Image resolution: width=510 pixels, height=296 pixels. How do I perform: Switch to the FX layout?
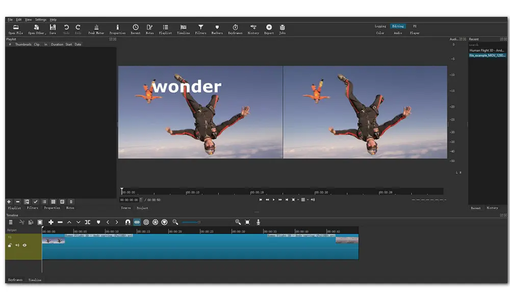(x=415, y=26)
